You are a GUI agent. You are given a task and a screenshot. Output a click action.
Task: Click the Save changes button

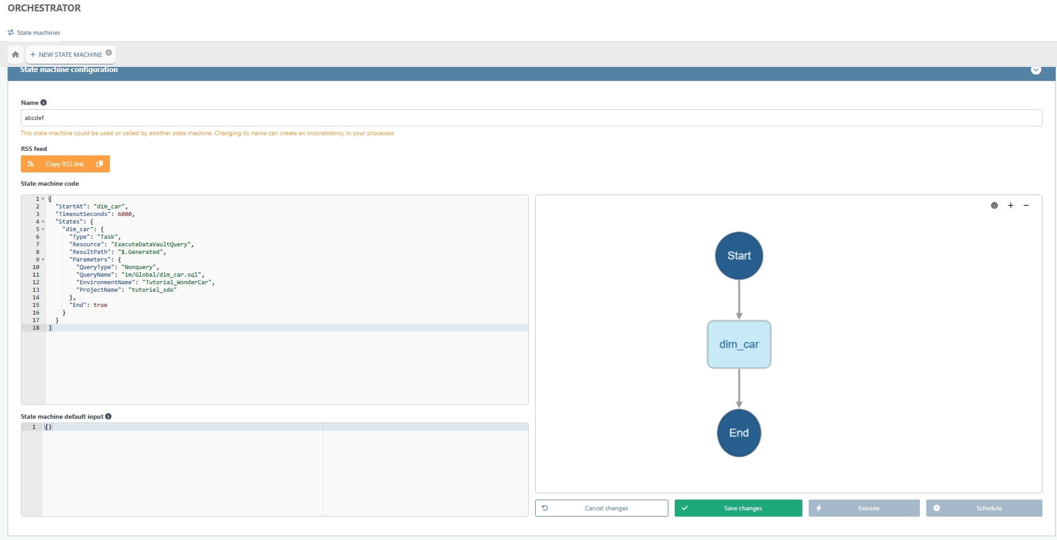(x=738, y=508)
